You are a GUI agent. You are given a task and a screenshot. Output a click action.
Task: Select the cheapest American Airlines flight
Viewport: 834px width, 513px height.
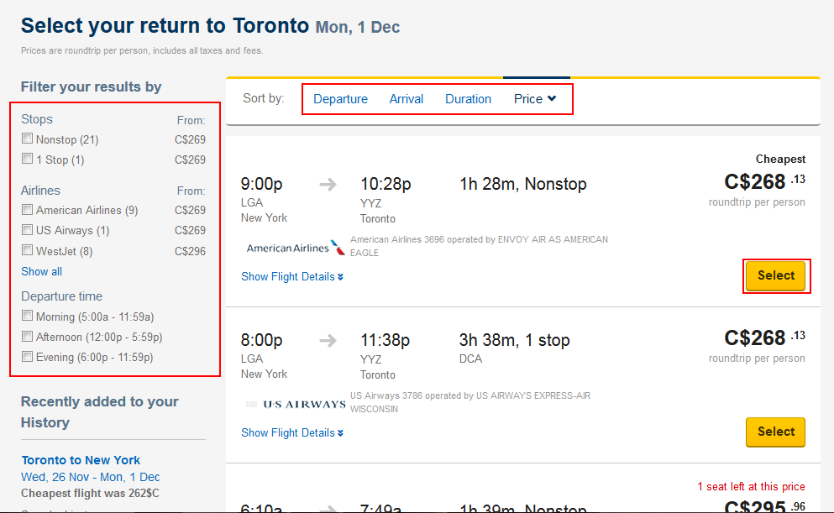coord(775,275)
